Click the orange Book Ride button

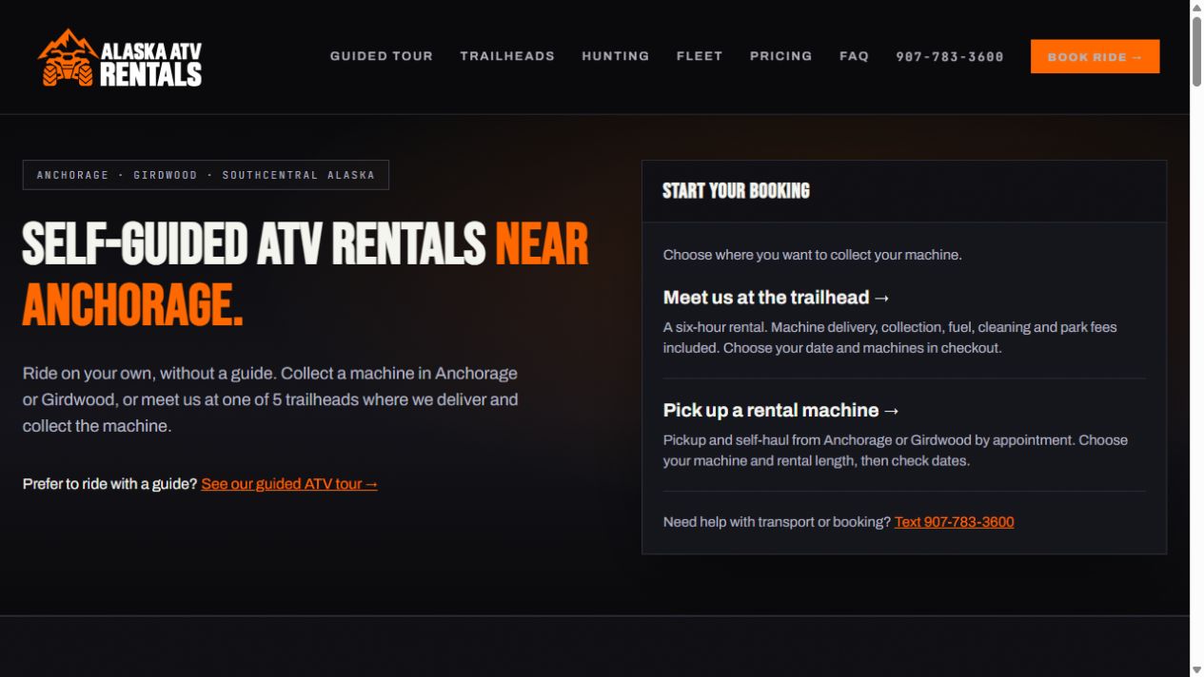pyautogui.click(x=1095, y=56)
